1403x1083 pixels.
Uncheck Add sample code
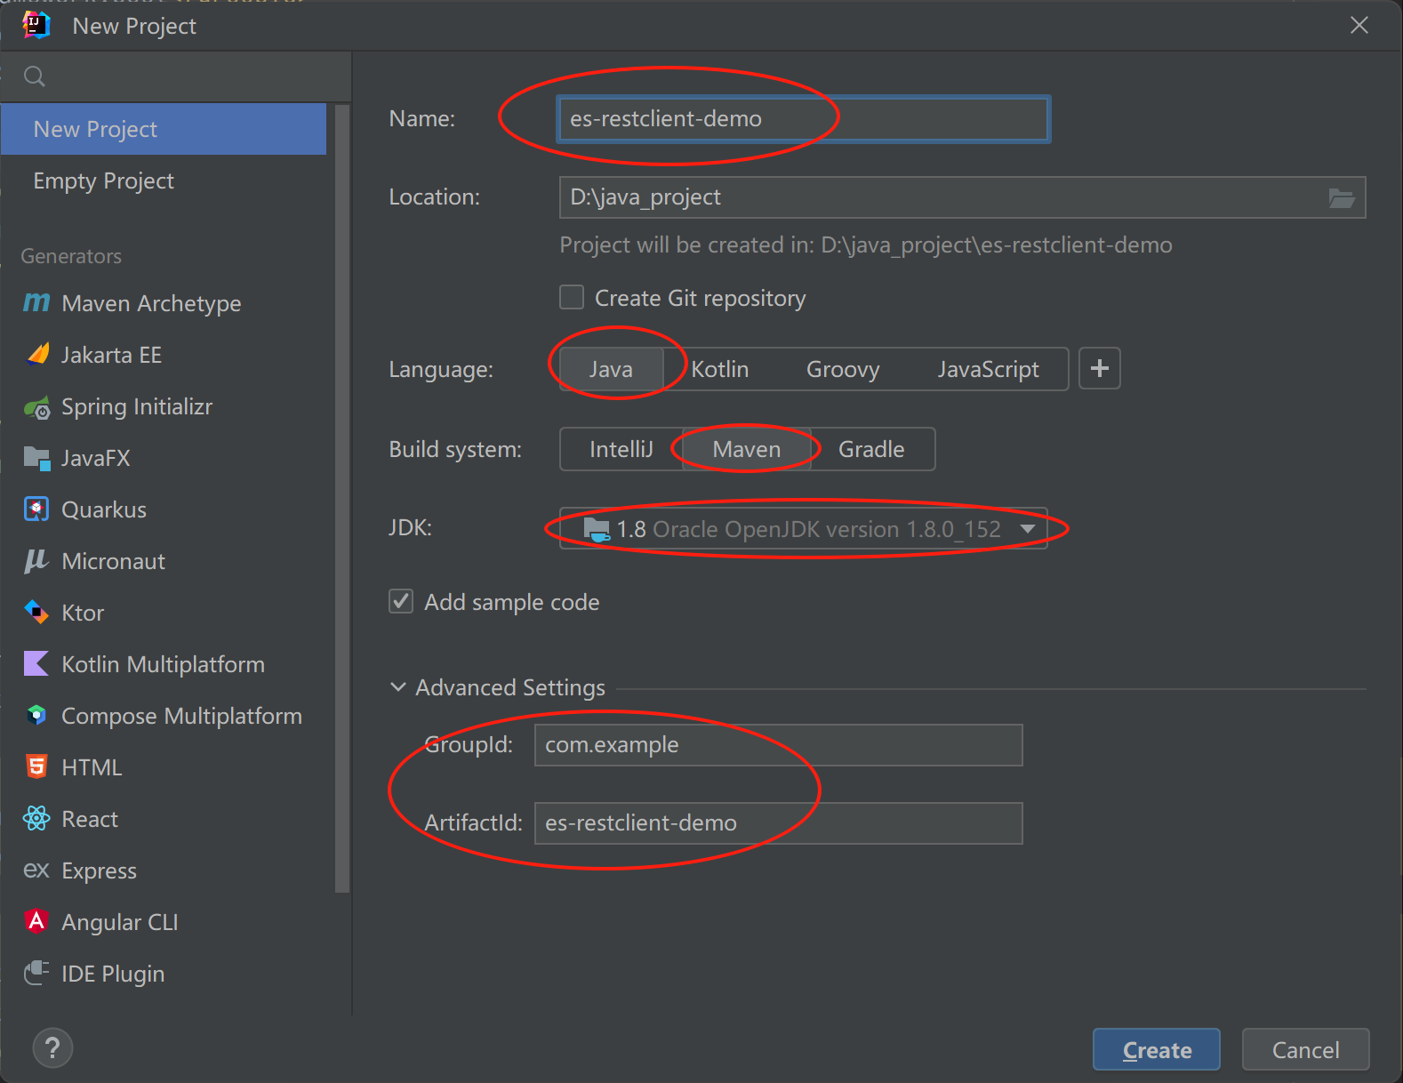401,602
